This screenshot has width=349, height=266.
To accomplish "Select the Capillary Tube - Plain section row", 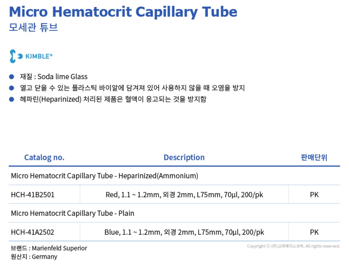I will 174,213.
